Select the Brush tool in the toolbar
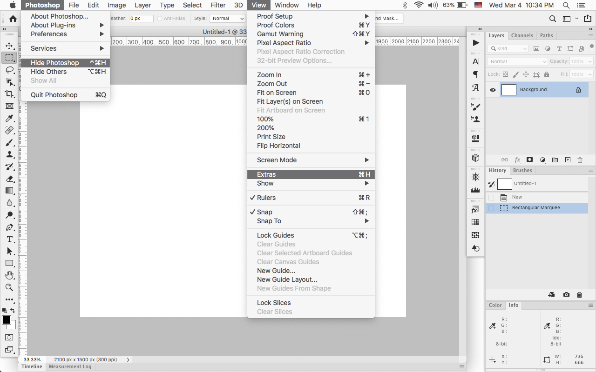Screen dimensions: 596x372 tap(9, 142)
